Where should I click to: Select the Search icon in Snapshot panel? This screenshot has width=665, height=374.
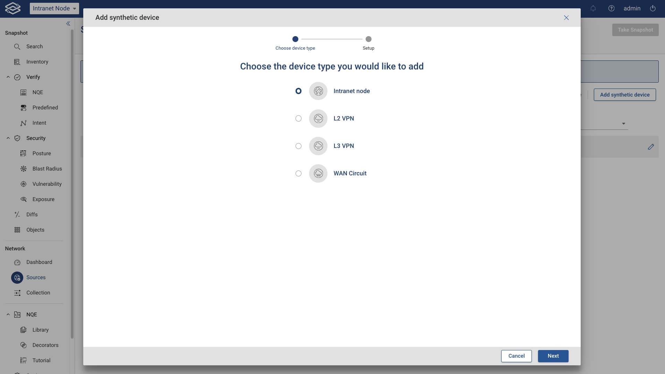coord(17,46)
